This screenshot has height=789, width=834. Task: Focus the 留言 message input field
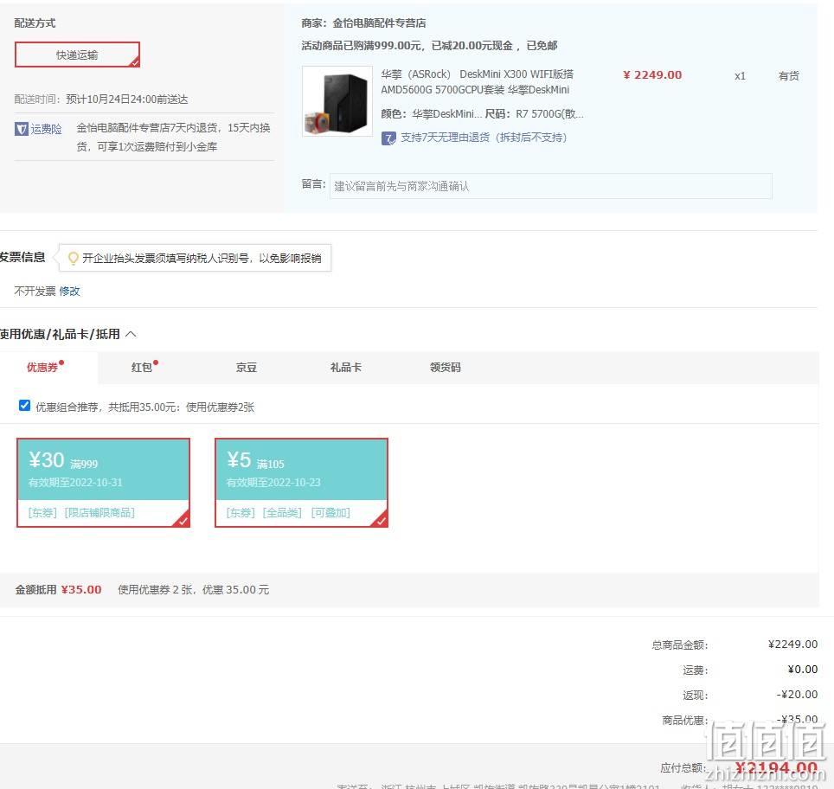pos(550,186)
